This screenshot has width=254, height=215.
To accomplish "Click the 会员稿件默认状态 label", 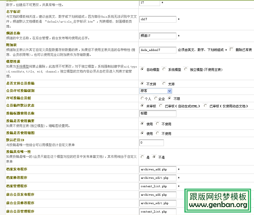I will [x=20, y=105].
